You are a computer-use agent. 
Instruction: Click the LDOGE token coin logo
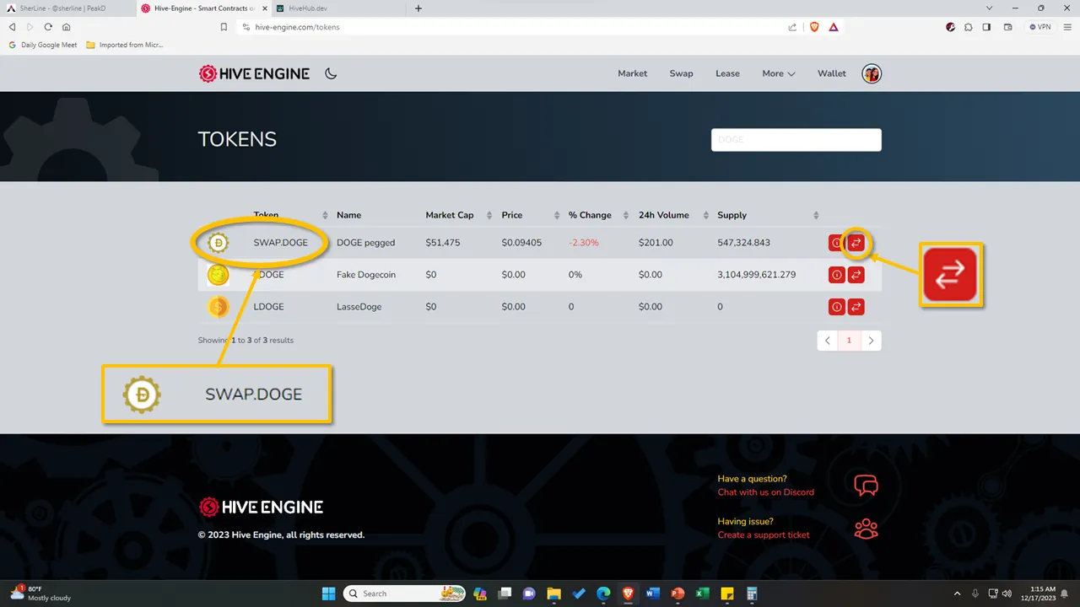219,307
